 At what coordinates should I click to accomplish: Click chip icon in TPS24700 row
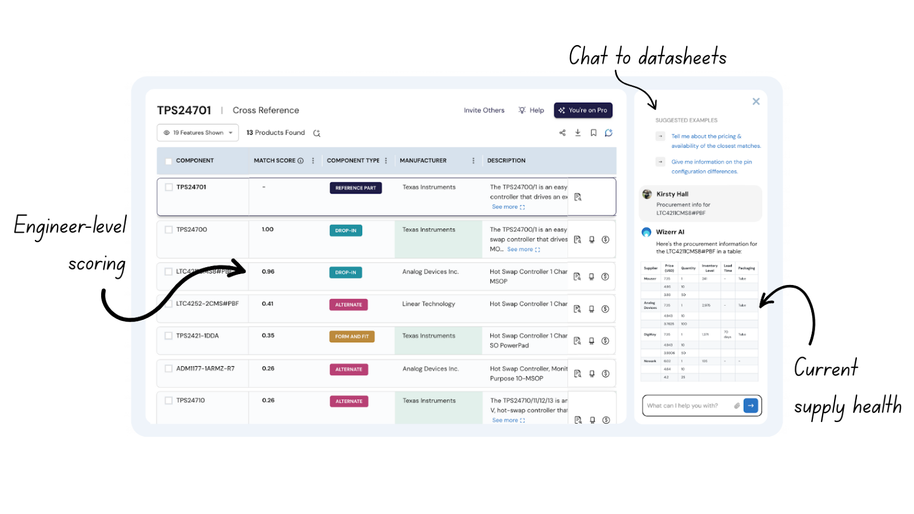pyautogui.click(x=592, y=240)
